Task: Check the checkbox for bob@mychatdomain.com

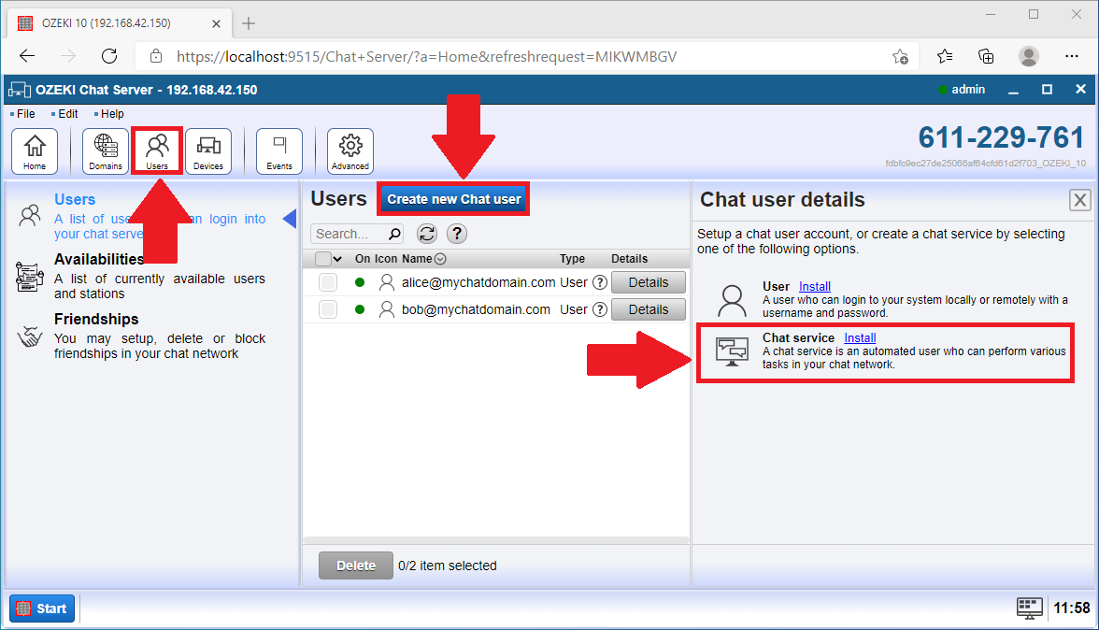Action: [x=328, y=308]
